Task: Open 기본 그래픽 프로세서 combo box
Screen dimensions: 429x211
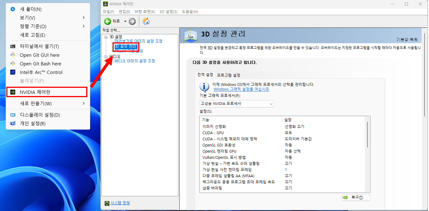Action: 236,104
